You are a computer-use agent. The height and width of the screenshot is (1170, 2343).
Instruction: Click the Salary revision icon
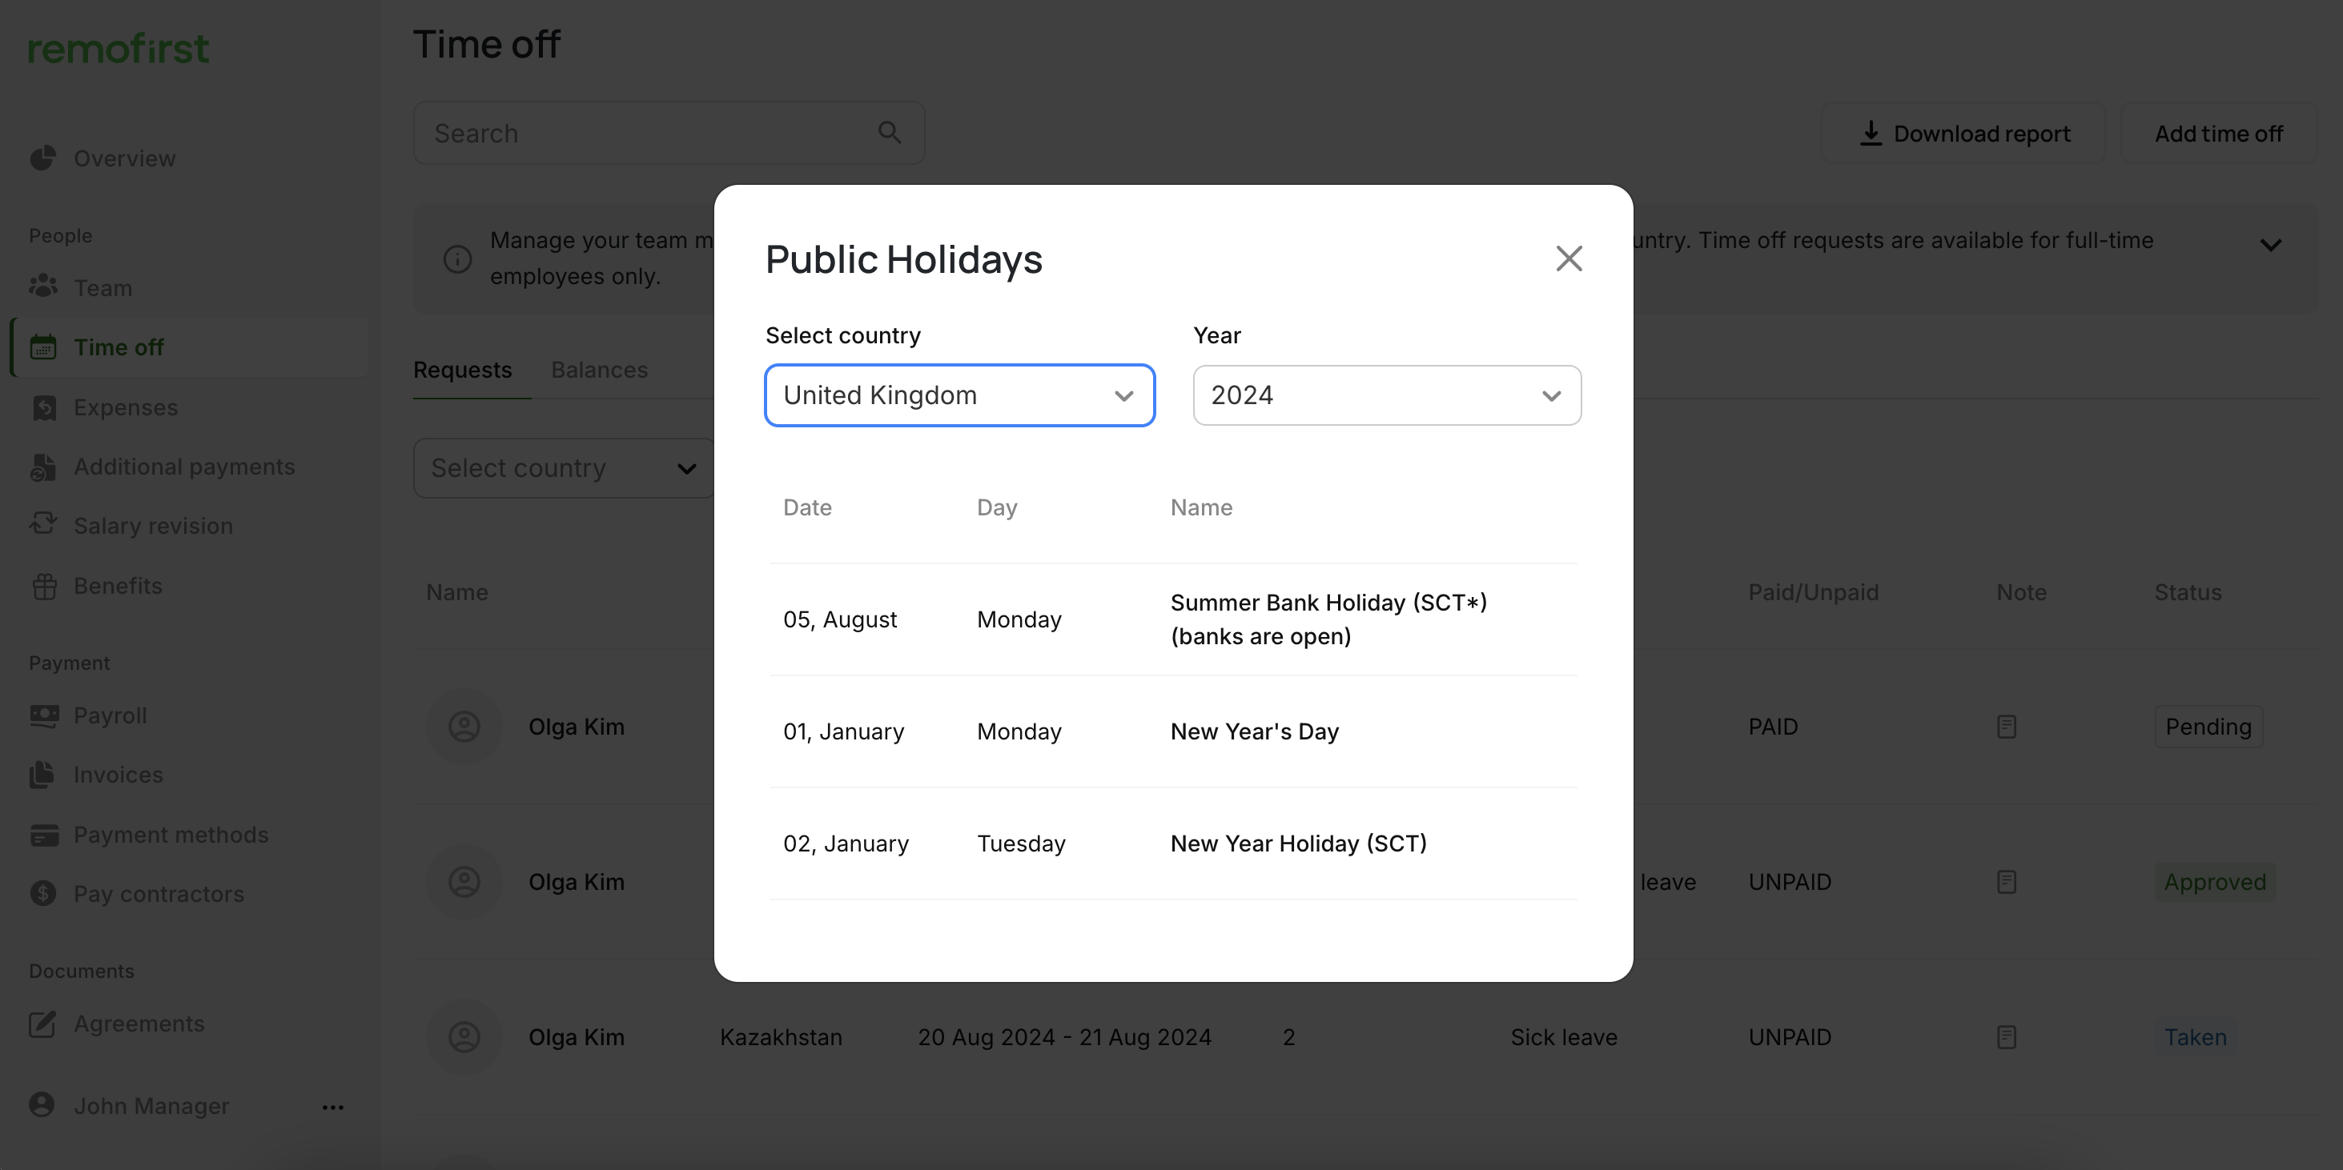click(42, 524)
